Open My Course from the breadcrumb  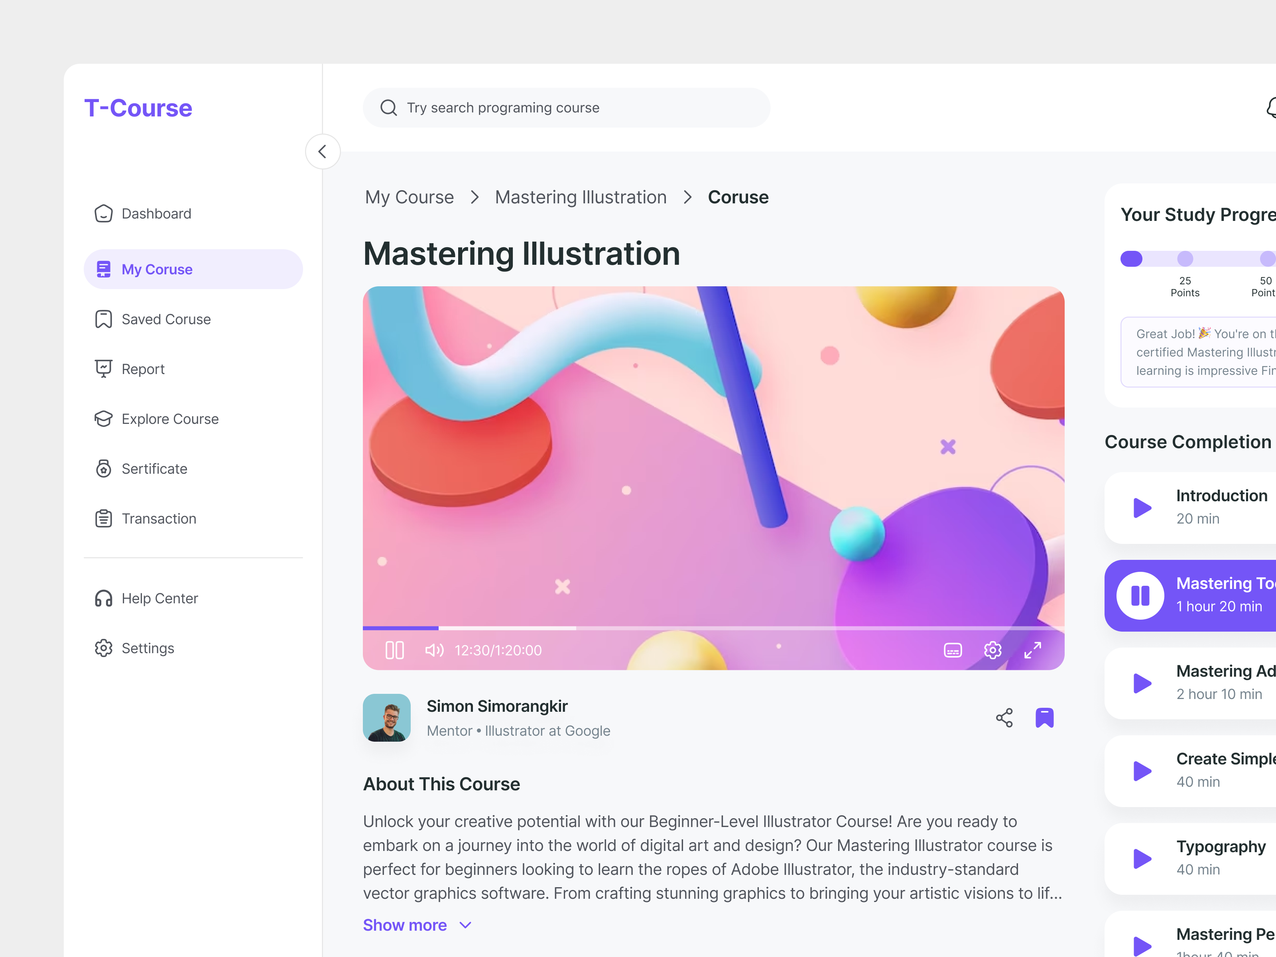point(409,197)
